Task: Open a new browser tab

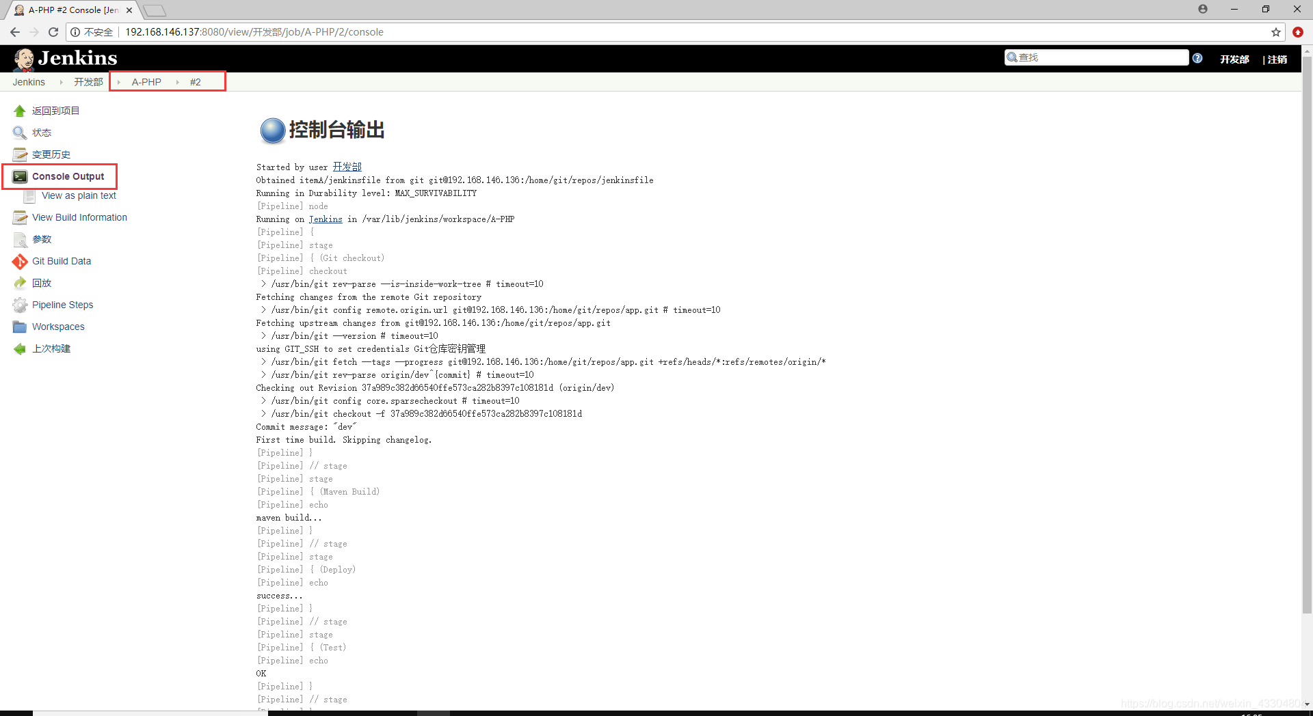Action: point(155,10)
